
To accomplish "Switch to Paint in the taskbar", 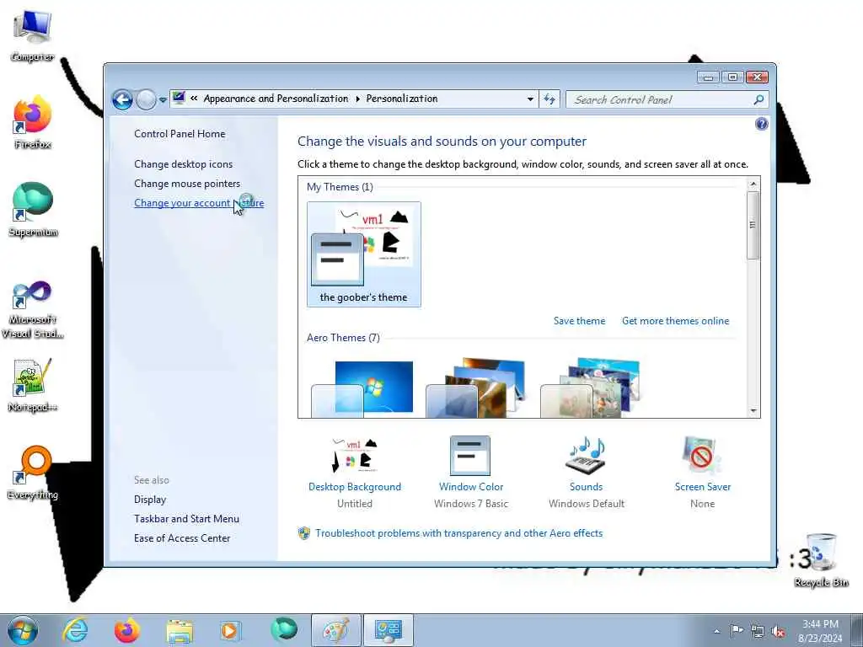I will [x=335, y=630].
